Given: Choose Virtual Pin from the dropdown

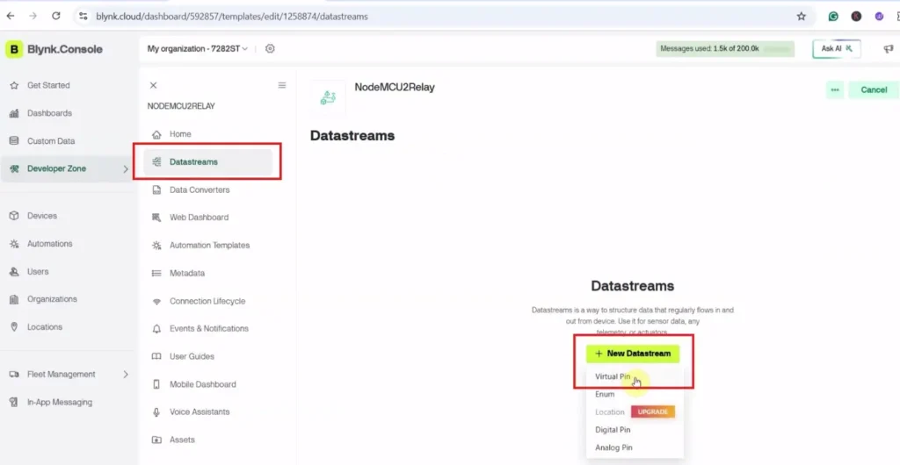Looking at the screenshot, I should pyautogui.click(x=613, y=376).
